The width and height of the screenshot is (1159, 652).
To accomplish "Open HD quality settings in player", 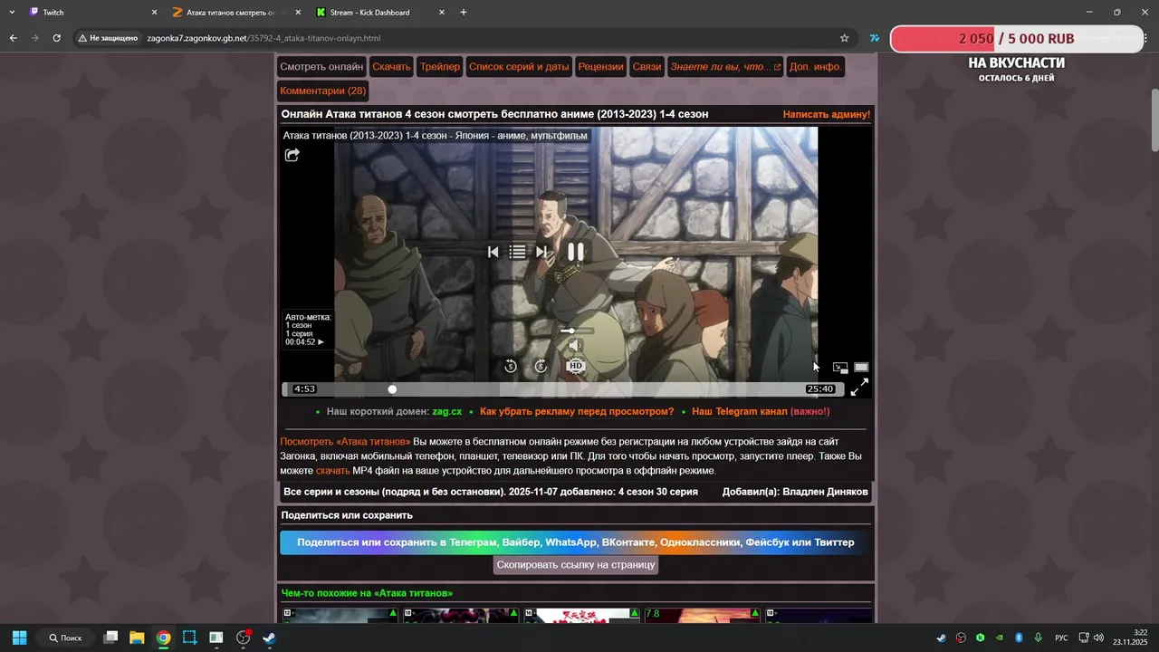I will click(575, 366).
